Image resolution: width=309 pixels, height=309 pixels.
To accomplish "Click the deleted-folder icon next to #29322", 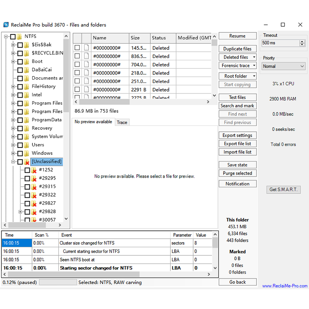I will pos(34,195).
